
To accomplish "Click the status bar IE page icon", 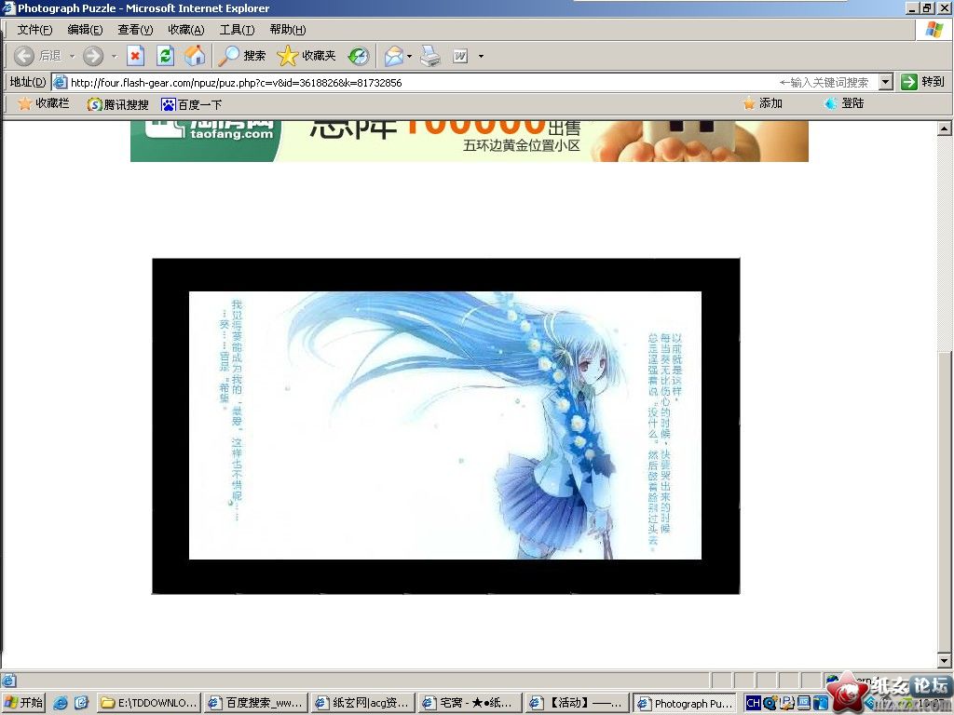I will pyautogui.click(x=9, y=681).
